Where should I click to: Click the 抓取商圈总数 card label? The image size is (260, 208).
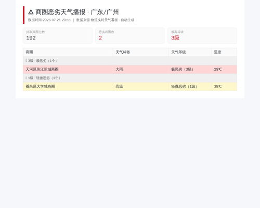pyautogui.click(x=35, y=32)
